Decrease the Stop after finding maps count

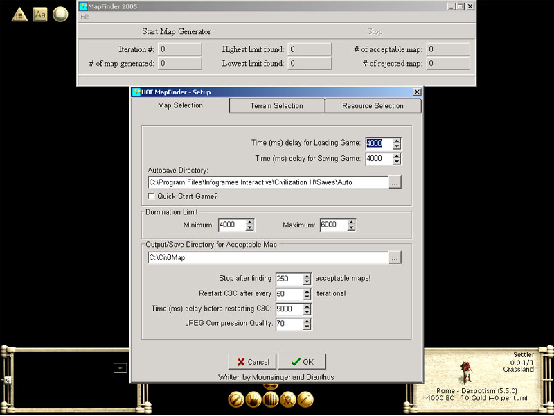(307, 282)
